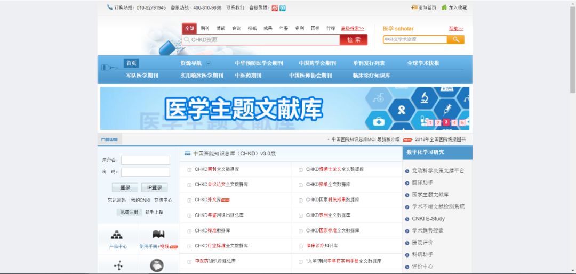Open the 2018年全国医院情报图书 news item

tap(440, 139)
